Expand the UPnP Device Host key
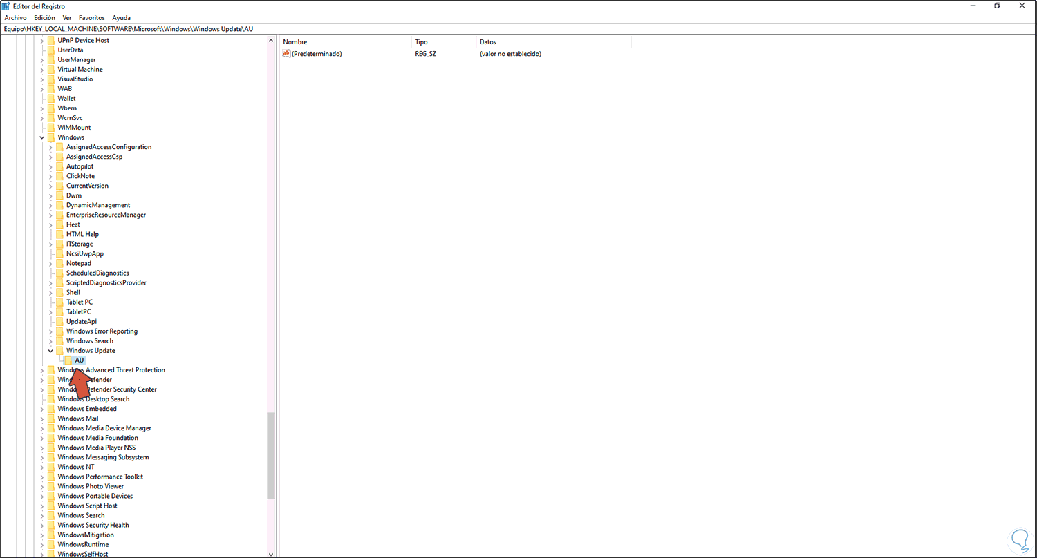This screenshot has width=1037, height=558. 42,40
